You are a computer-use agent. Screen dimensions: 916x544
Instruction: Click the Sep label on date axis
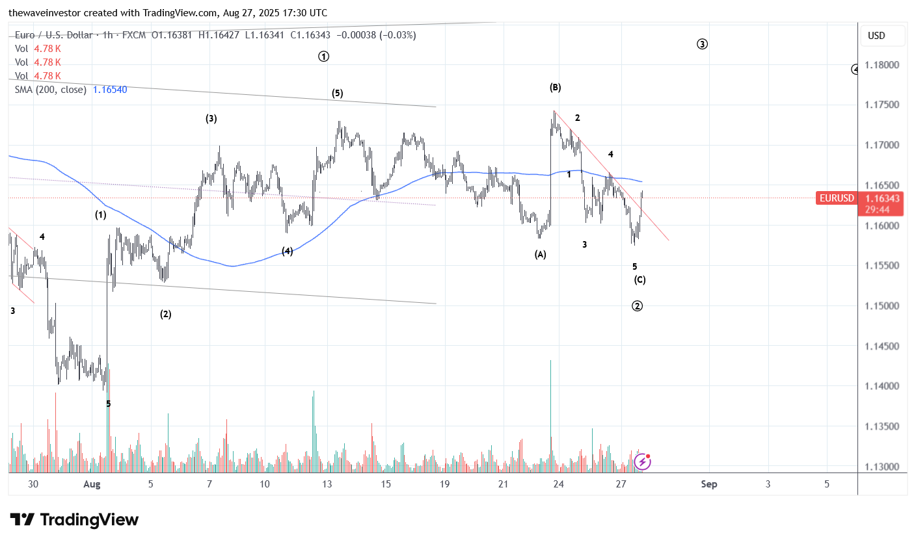709,484
